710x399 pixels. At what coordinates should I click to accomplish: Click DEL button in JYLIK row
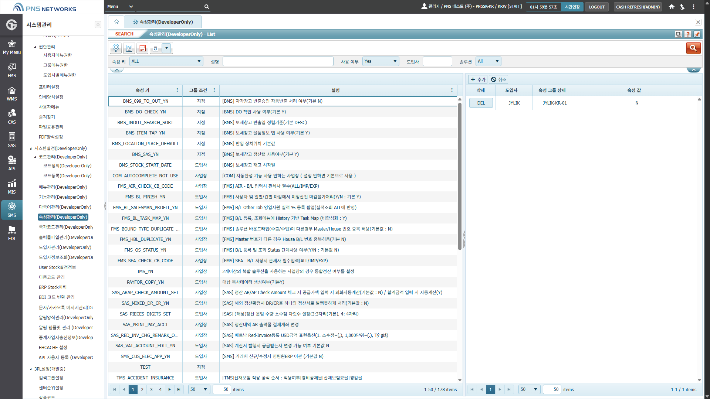pyautogui.click(x=481, y=103)
